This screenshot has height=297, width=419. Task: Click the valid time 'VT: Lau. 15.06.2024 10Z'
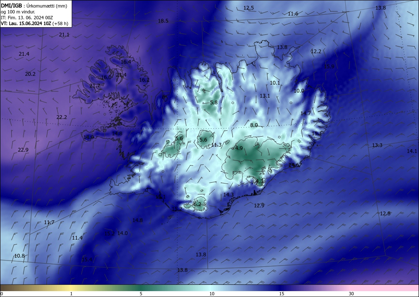26,23
